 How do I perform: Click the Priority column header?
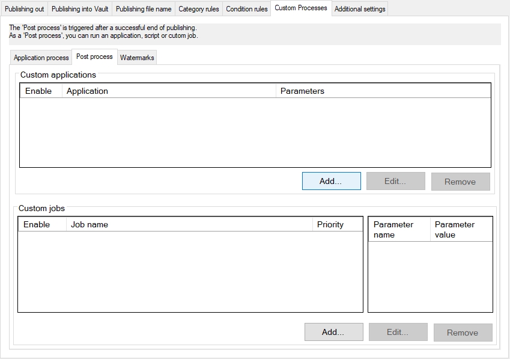(338, 224)
